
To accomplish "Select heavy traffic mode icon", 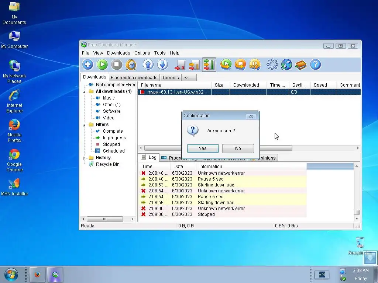I will tap(209, 64).
